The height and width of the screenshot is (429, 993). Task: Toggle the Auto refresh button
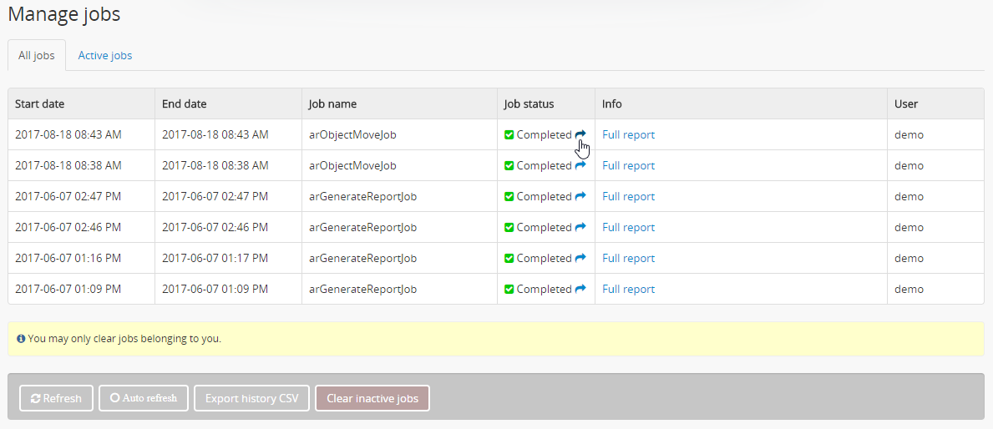[x=143, y=398]
